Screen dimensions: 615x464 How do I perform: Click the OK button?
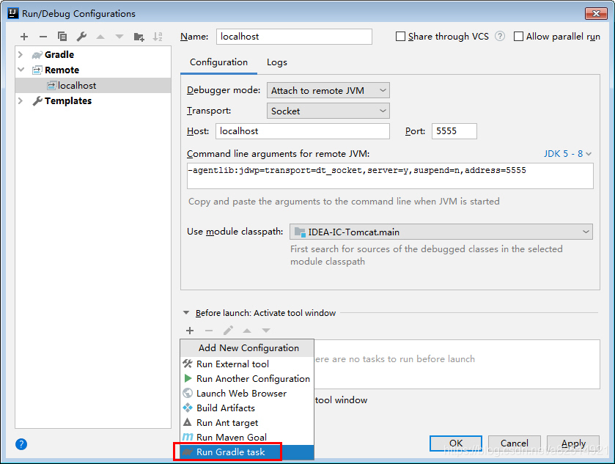tap(456, 443)
